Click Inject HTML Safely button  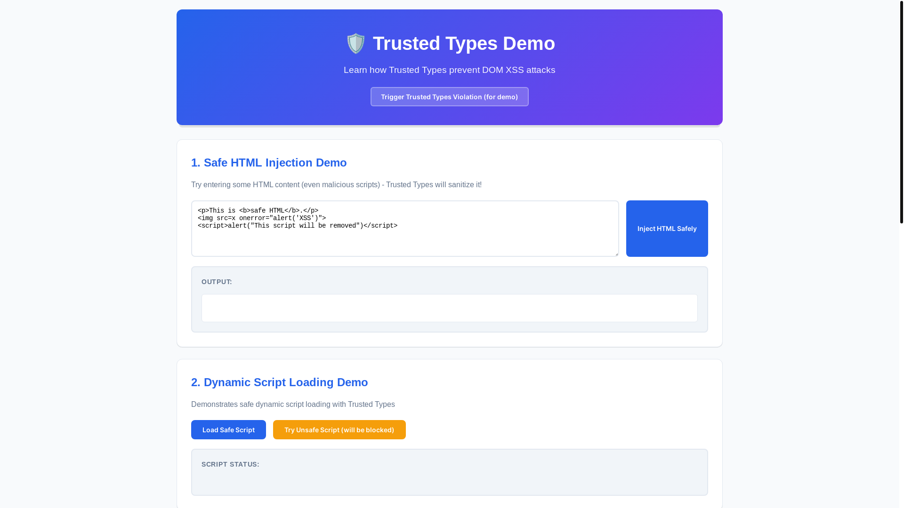(667, 229)
